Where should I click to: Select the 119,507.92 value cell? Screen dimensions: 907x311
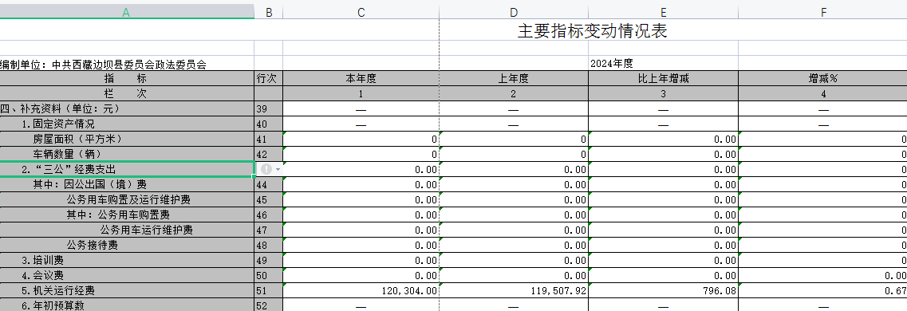pos(514,290)
